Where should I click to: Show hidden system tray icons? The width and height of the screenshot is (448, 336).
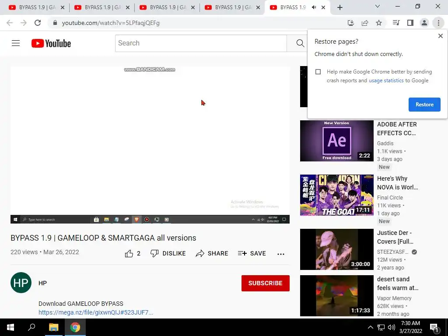(x=370, y=327)
